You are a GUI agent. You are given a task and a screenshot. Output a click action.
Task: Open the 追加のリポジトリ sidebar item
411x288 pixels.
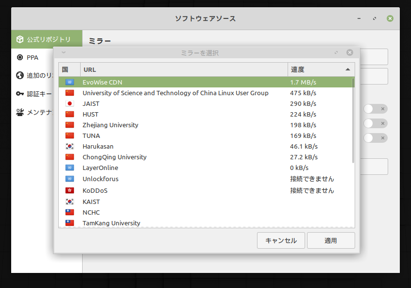(x=32, y=75)
